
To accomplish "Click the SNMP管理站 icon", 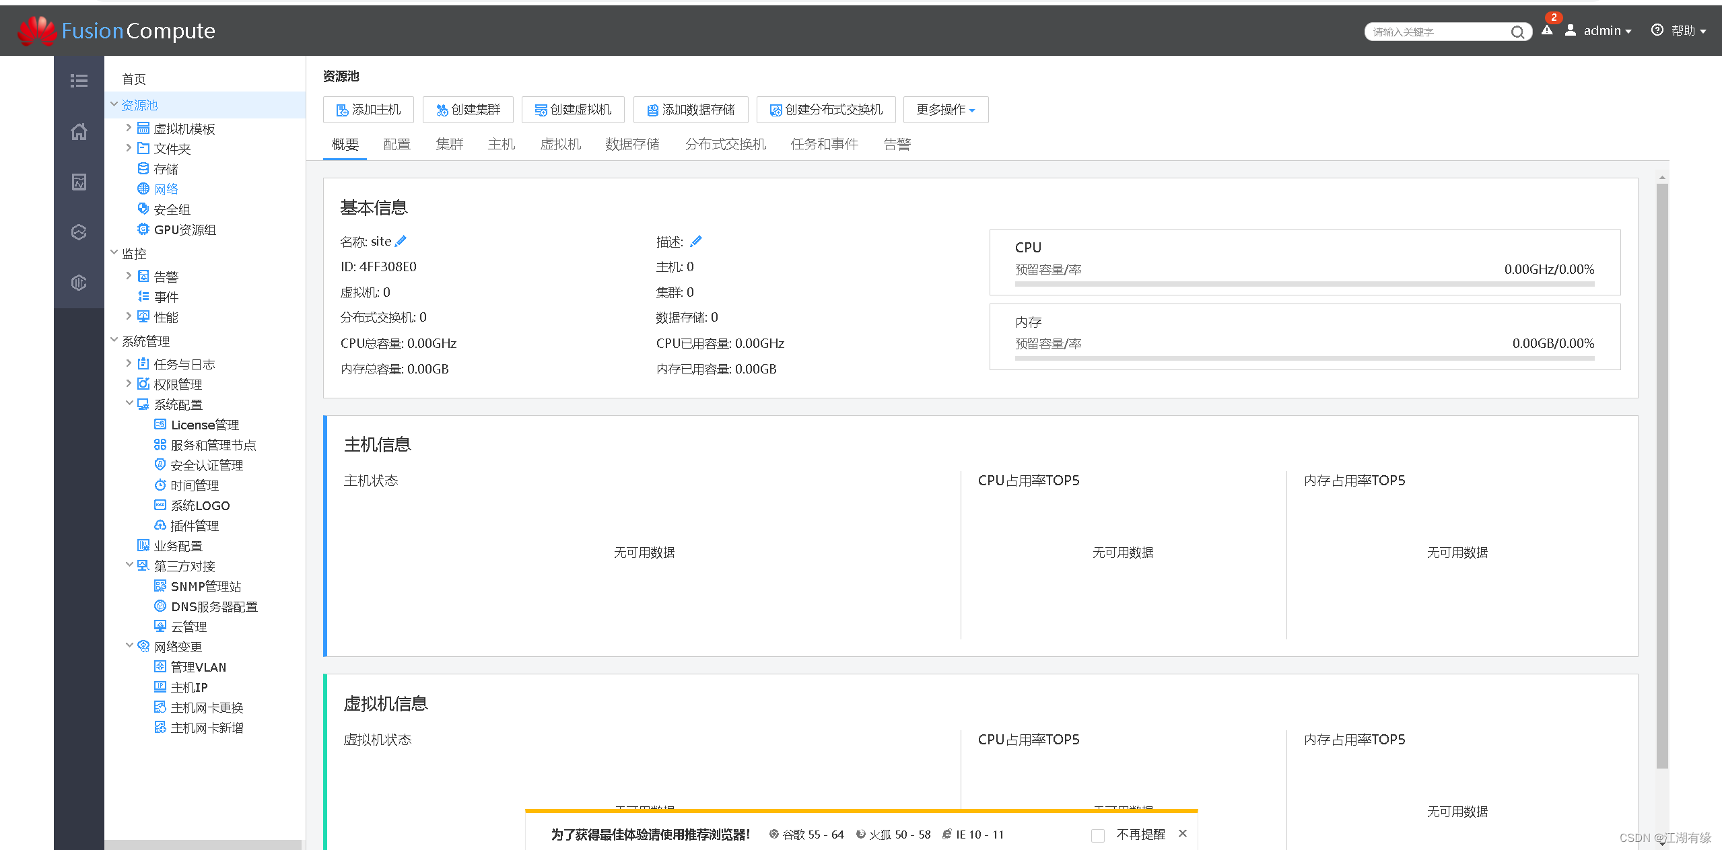I will click(x=160, y=586).
